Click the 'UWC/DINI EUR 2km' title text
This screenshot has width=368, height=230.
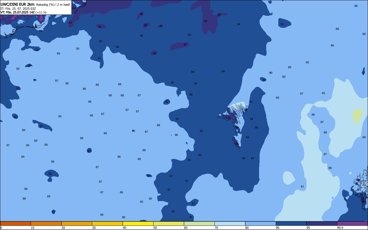point(17,4)
